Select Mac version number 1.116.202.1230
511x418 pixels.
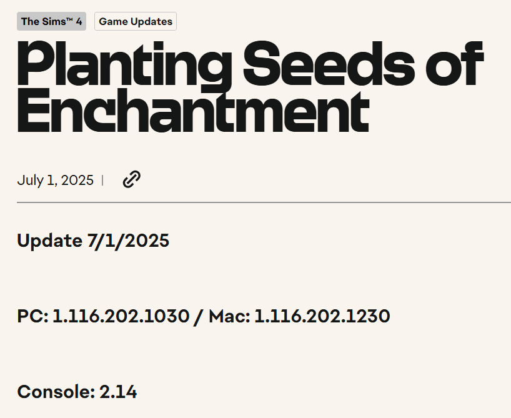click(322, 316)
